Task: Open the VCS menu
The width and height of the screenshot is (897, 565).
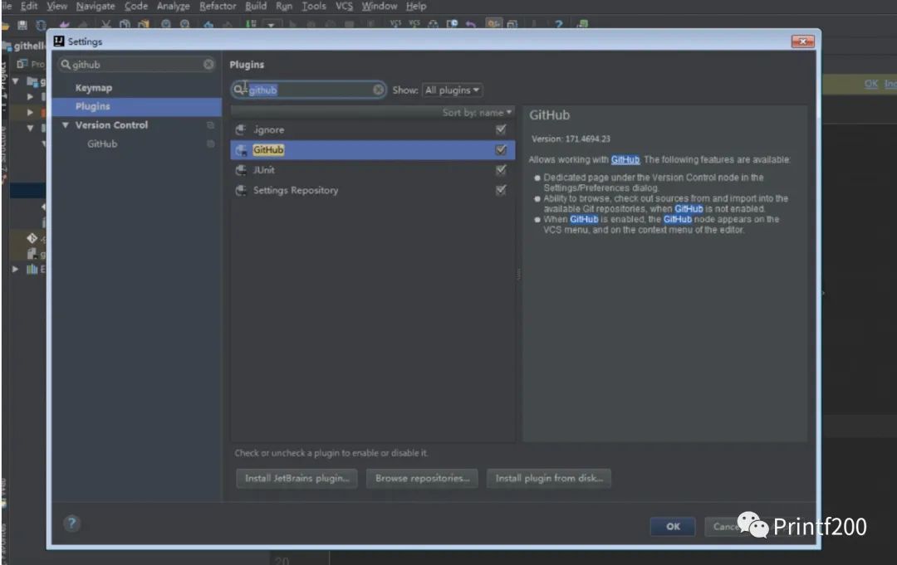Action: [344, 7]
